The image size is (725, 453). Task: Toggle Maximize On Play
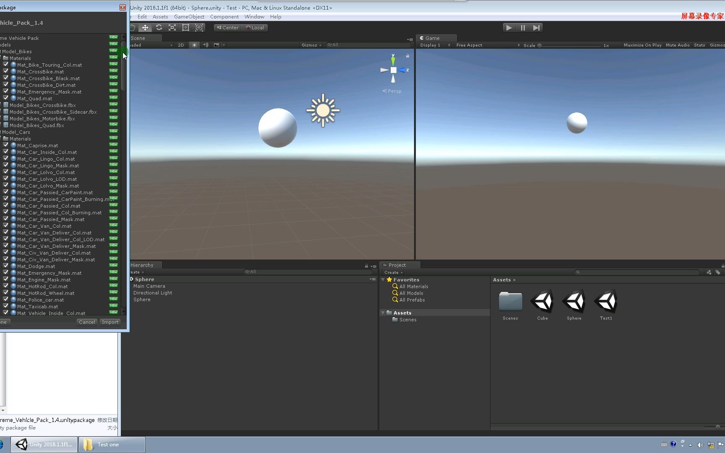pos(642,45)
